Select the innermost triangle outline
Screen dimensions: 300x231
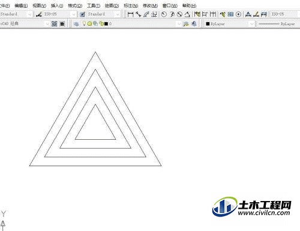[95, 139]
